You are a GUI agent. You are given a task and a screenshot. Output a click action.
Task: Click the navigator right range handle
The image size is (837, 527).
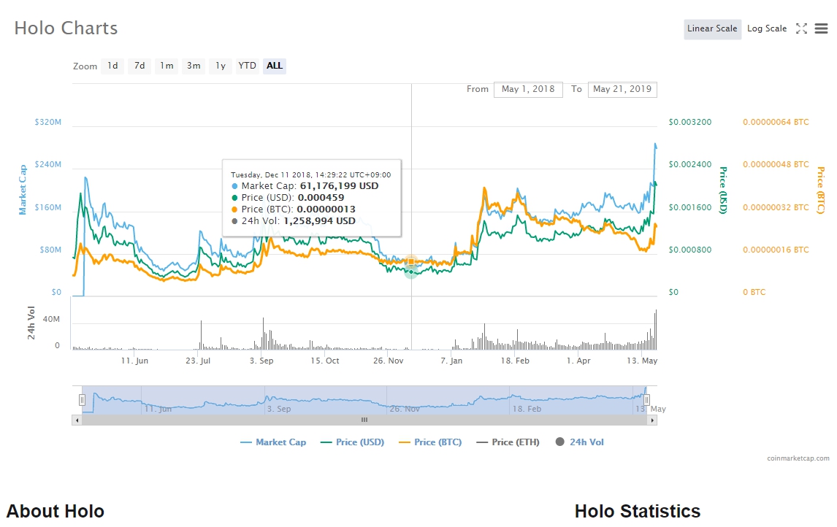coord(646,399)
